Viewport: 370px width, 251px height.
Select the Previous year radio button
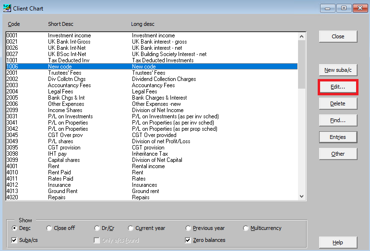[188, 228]
